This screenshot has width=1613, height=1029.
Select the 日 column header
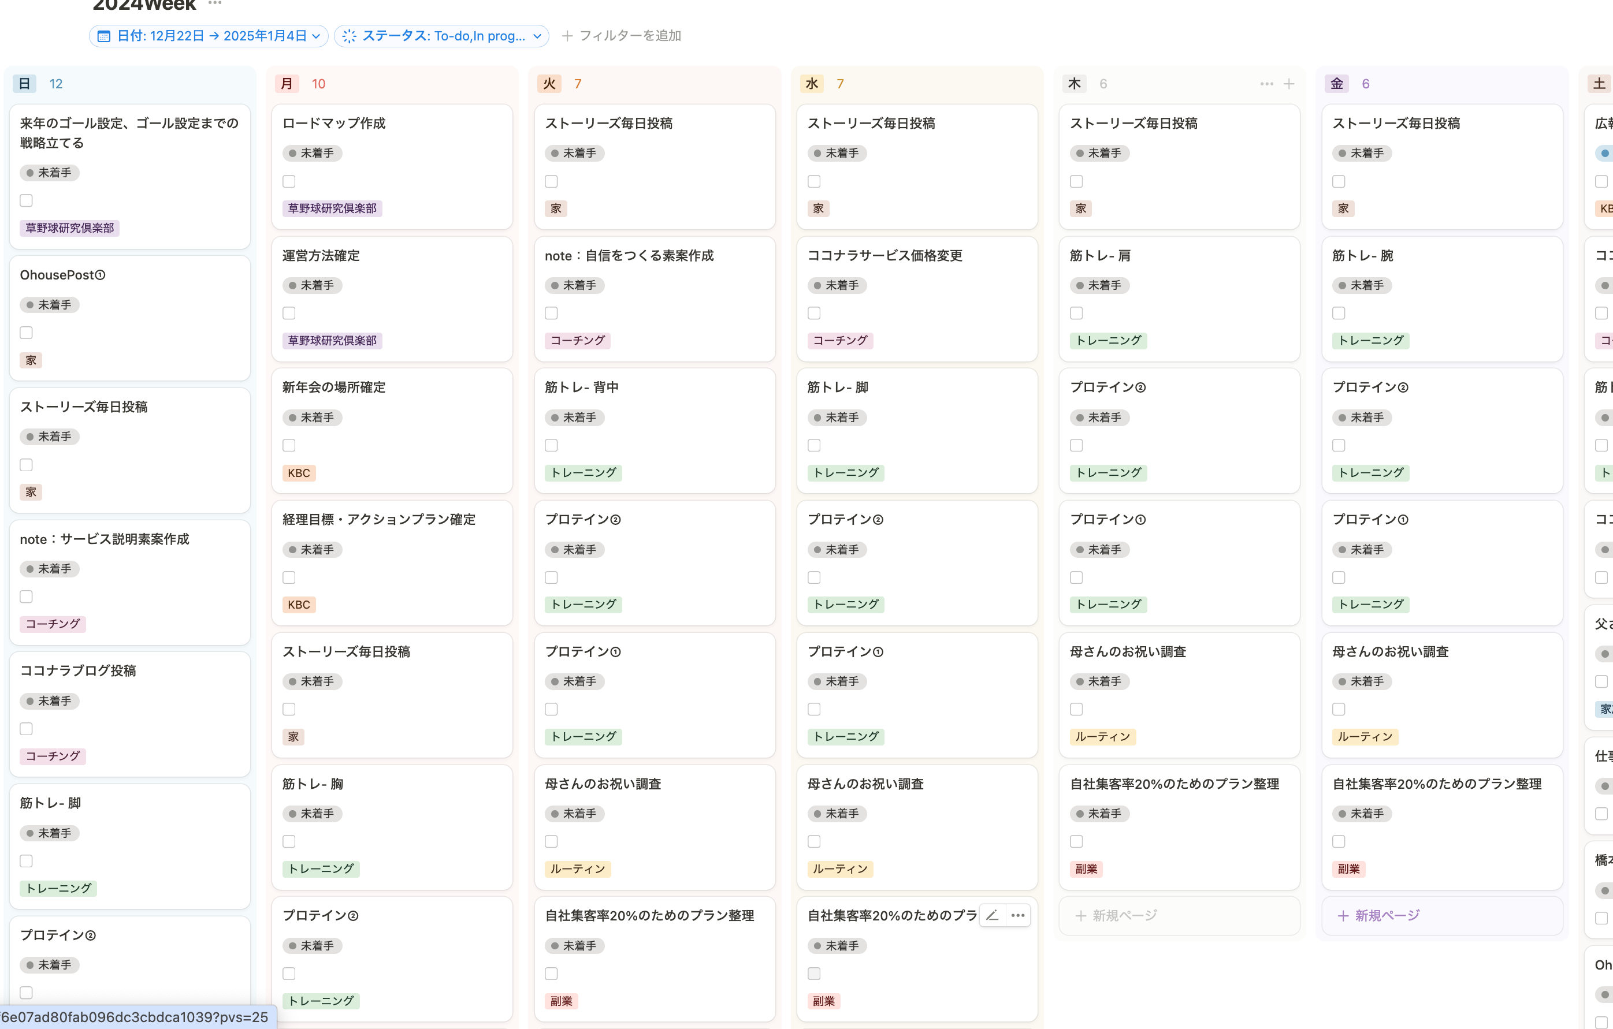[24, 83]
